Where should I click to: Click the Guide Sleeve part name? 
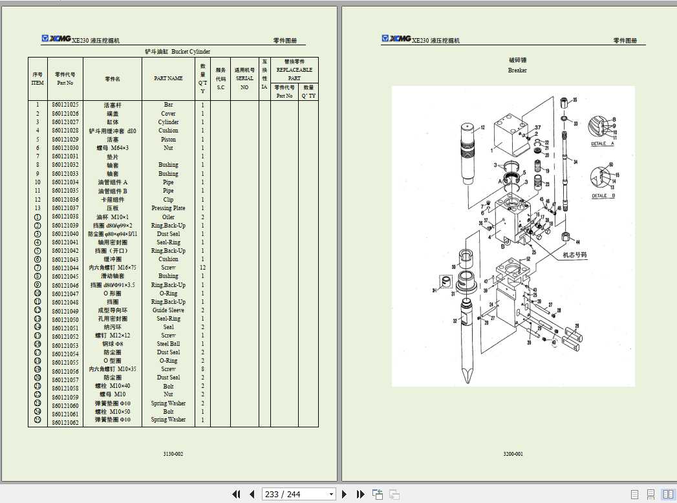point(168,310)
